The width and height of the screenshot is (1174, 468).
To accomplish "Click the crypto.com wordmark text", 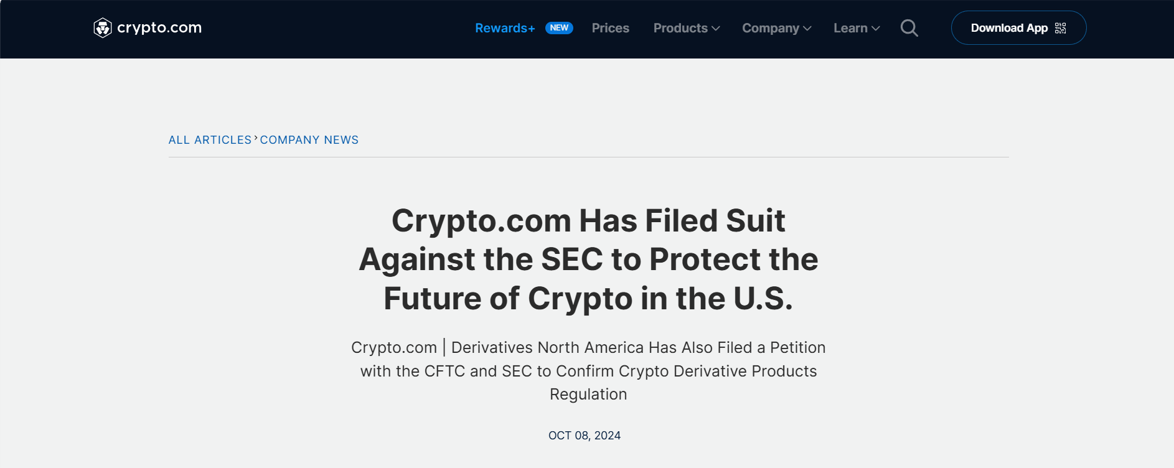I will [x=159, y=28].
